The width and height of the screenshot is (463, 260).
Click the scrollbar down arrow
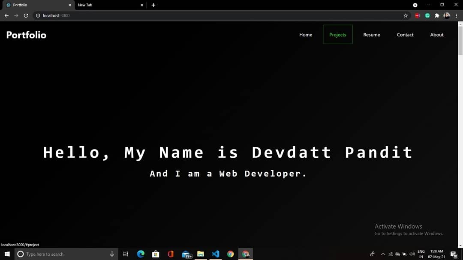coord(460,245)
